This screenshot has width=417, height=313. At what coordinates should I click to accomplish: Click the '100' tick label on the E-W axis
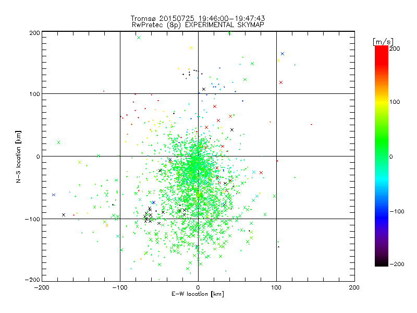tap(276, 287)
